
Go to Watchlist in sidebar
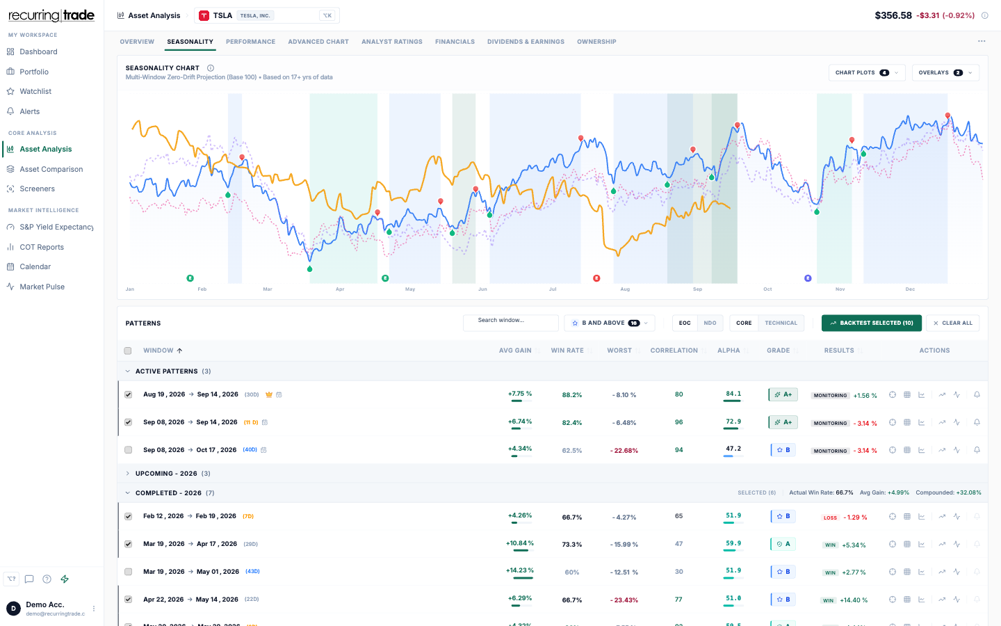click(36, 91)
